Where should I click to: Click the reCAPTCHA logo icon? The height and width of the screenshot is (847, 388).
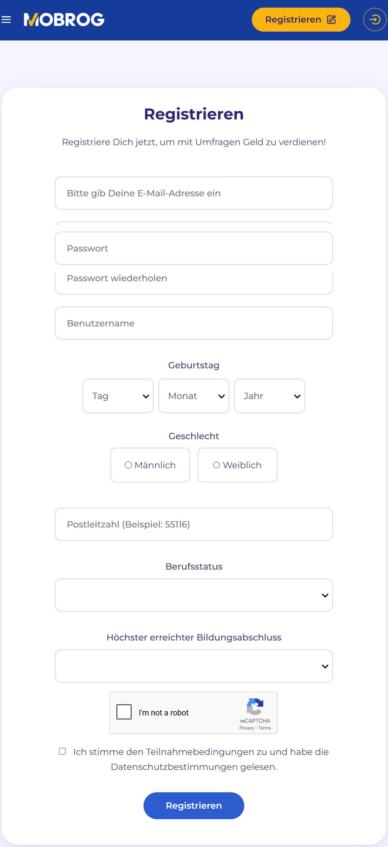pos(255,706)
